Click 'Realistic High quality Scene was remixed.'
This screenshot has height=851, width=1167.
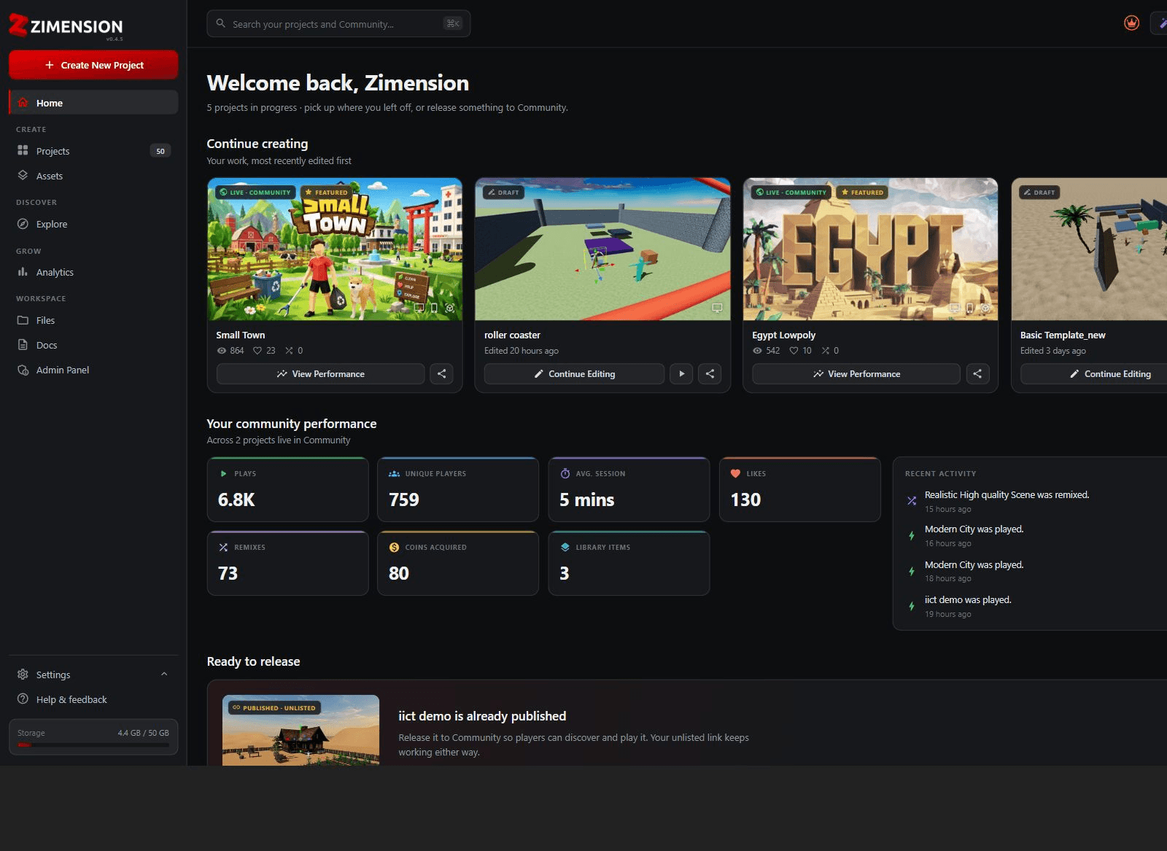1007,494
